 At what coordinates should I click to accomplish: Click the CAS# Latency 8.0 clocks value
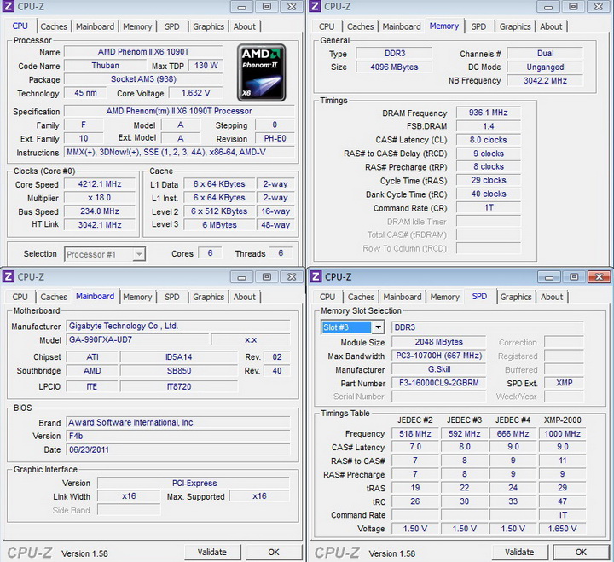pos(489,140)
